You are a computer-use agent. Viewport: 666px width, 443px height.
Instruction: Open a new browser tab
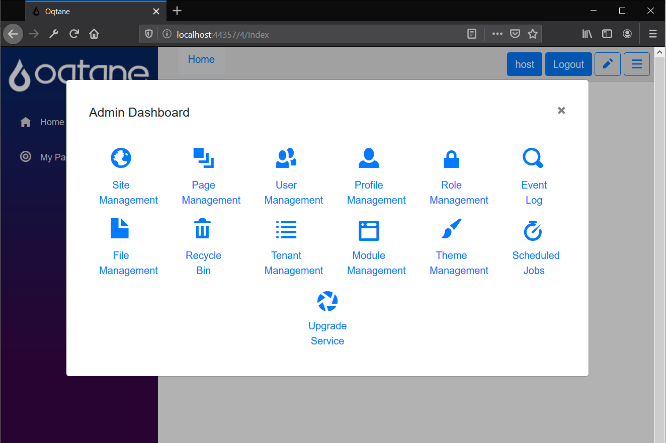177,11
